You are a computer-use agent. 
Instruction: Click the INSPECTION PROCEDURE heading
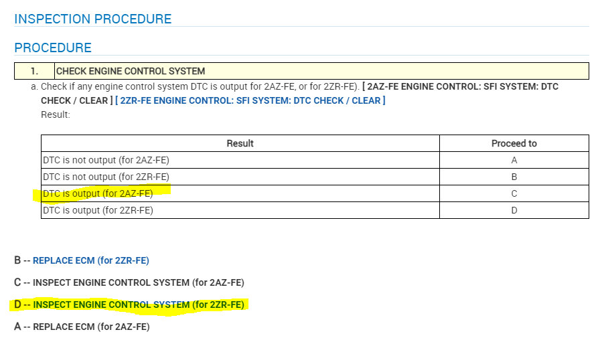click(x=92, y=19)
